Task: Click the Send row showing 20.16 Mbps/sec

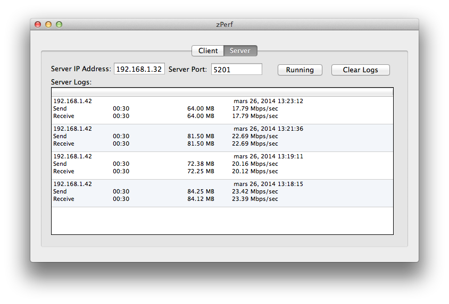Action: click(x=222, y=164)
